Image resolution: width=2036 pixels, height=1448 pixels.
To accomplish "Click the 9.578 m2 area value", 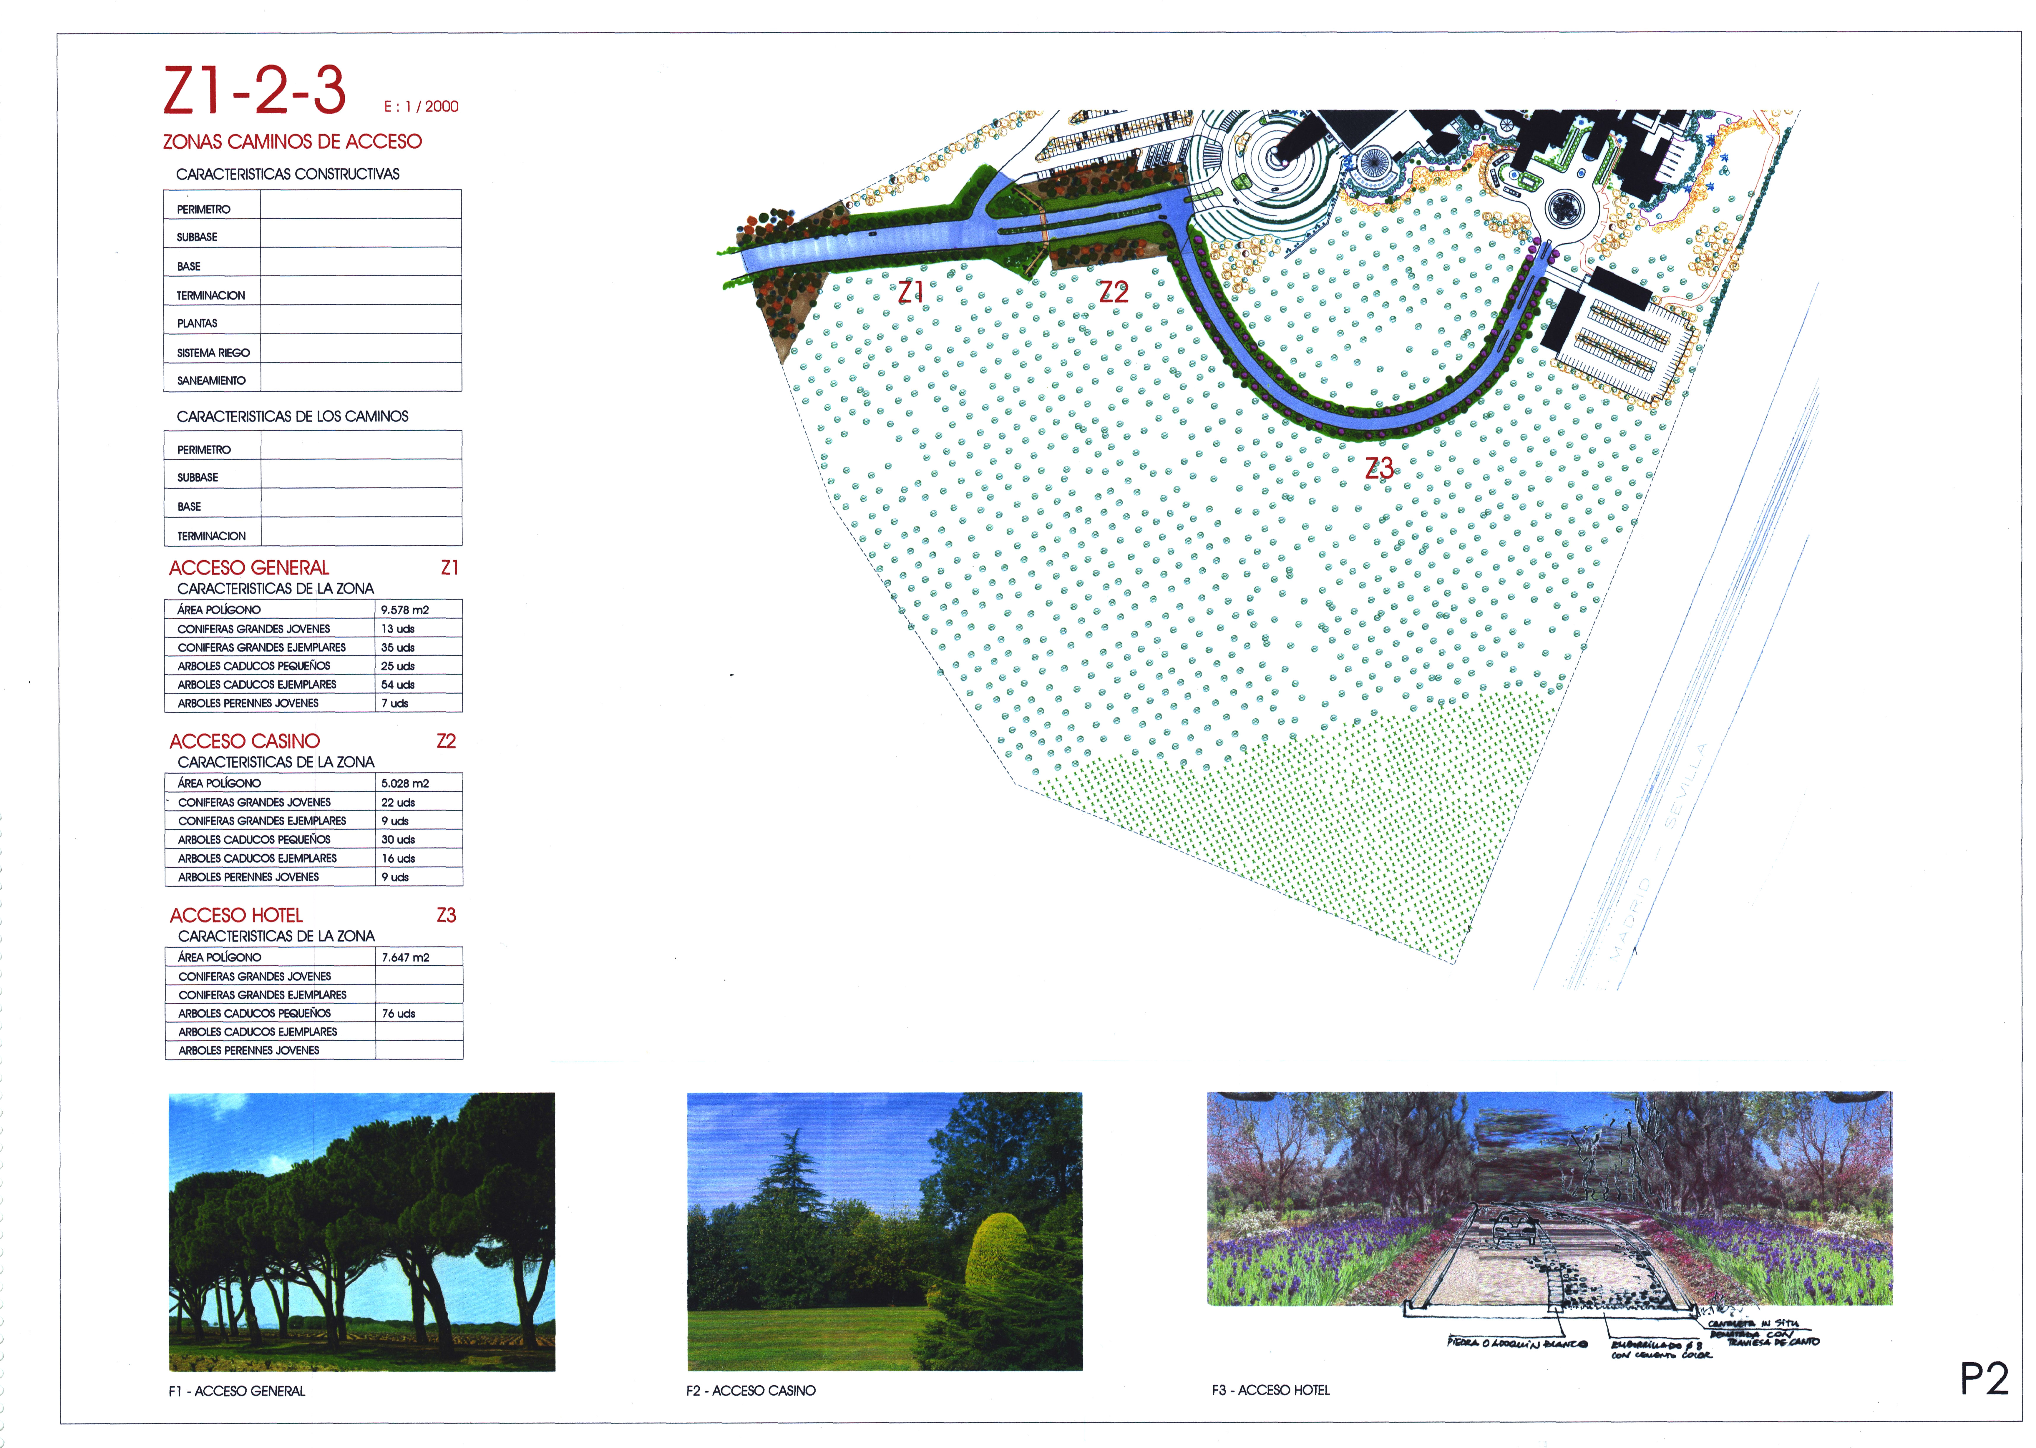I will pyautogui.click(x=405, y=610).
